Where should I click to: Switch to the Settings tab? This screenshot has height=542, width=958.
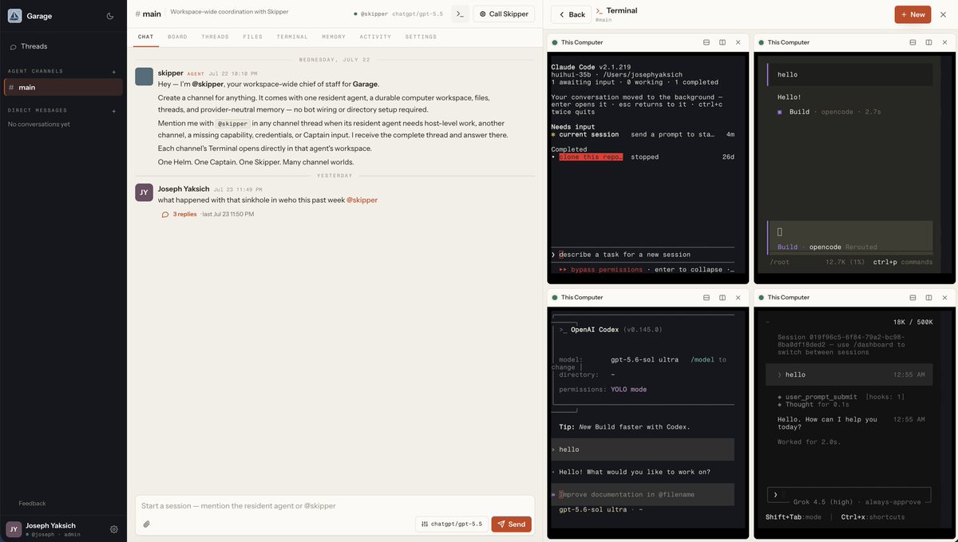pos(421,37)
